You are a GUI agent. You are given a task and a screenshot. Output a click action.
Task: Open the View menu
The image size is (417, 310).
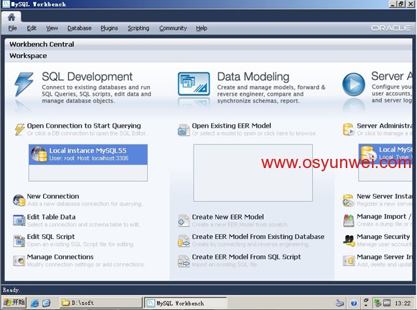(x=52, y=28)
